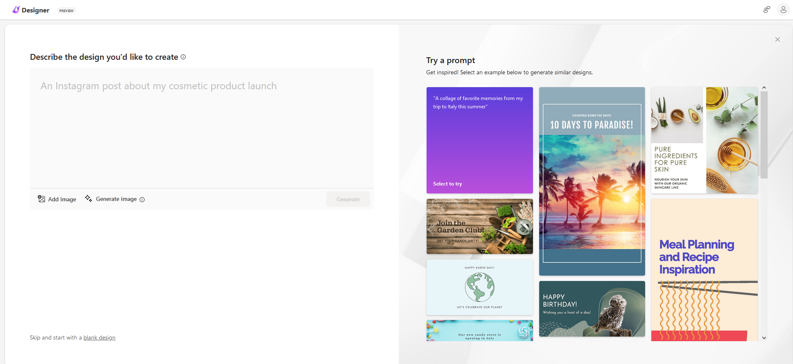Choose the 10 Days to Paradise example
This screenshot has height=364, width=793.
[x=592, y=181]
